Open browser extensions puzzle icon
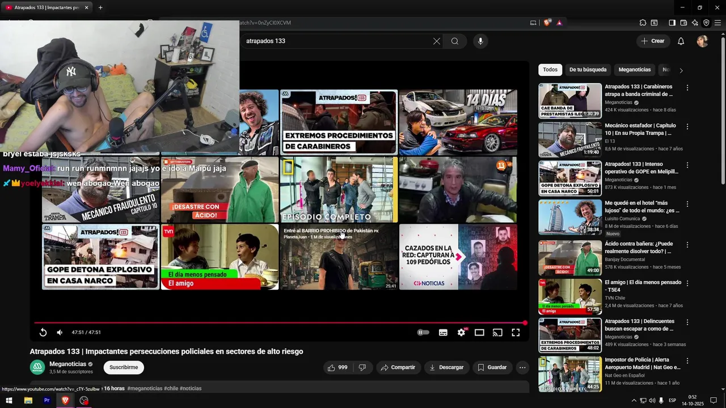Viewport: 726px width, 408px height. (643, 23)
